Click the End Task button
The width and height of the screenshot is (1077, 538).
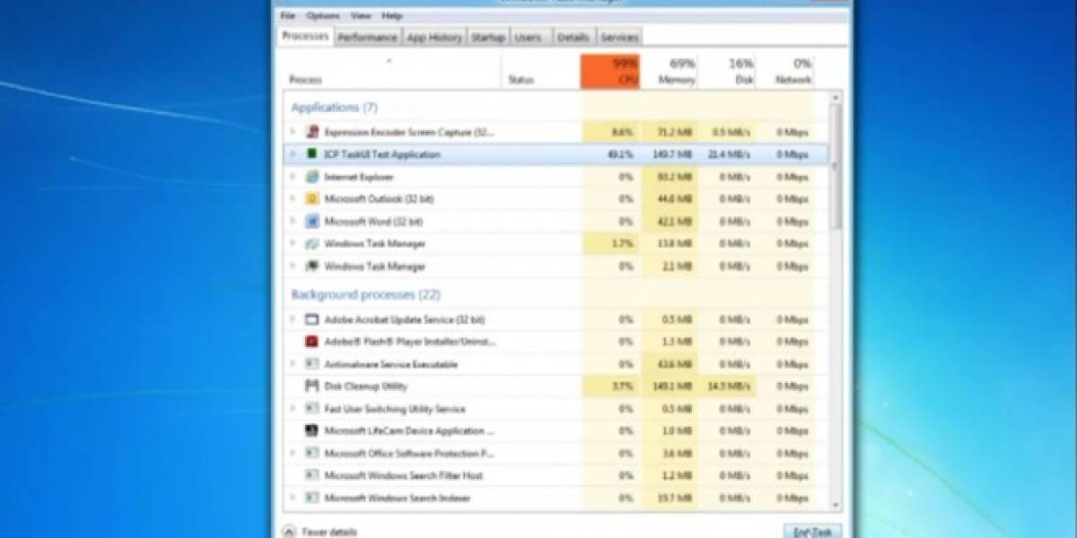[x=812, y=531]
